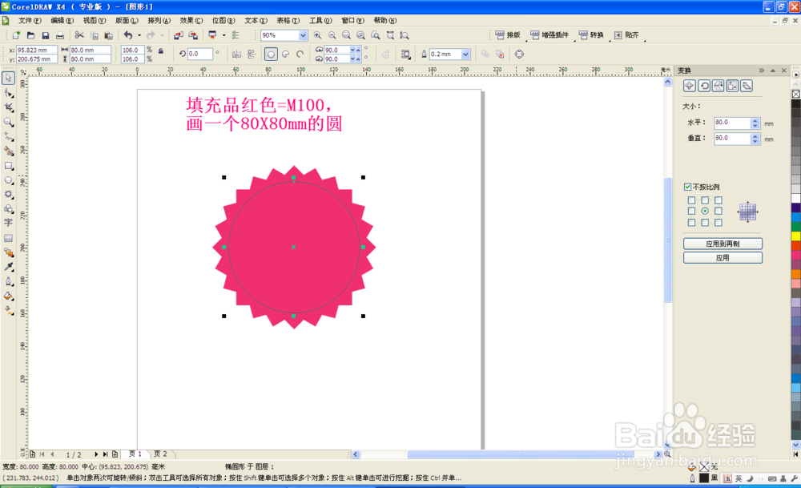Image resolution: width=801 pixels, height=488 pixels.
Task: Switch to the 页2 page tab
Action: (x=159, y=453)
